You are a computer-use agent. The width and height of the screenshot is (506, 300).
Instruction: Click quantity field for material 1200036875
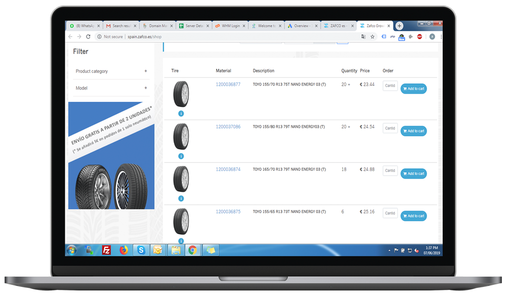(390, 213)
